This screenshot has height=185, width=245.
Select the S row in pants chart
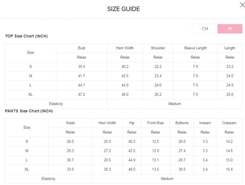point(27,141)
